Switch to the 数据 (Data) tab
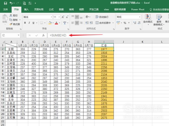 click(61, 9)
